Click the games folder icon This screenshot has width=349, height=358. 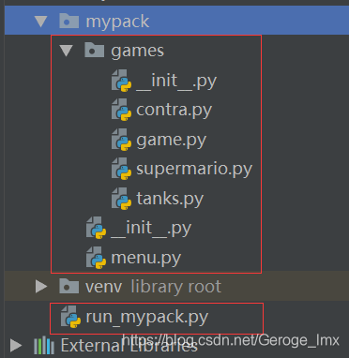coord(94,51)
